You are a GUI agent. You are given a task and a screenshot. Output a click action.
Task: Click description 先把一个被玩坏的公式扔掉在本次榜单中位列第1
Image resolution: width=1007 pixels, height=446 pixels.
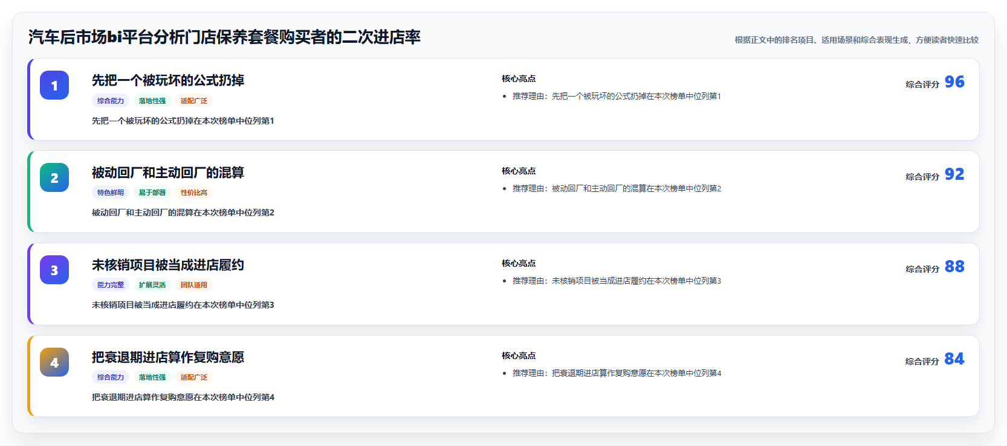[183, 121]
